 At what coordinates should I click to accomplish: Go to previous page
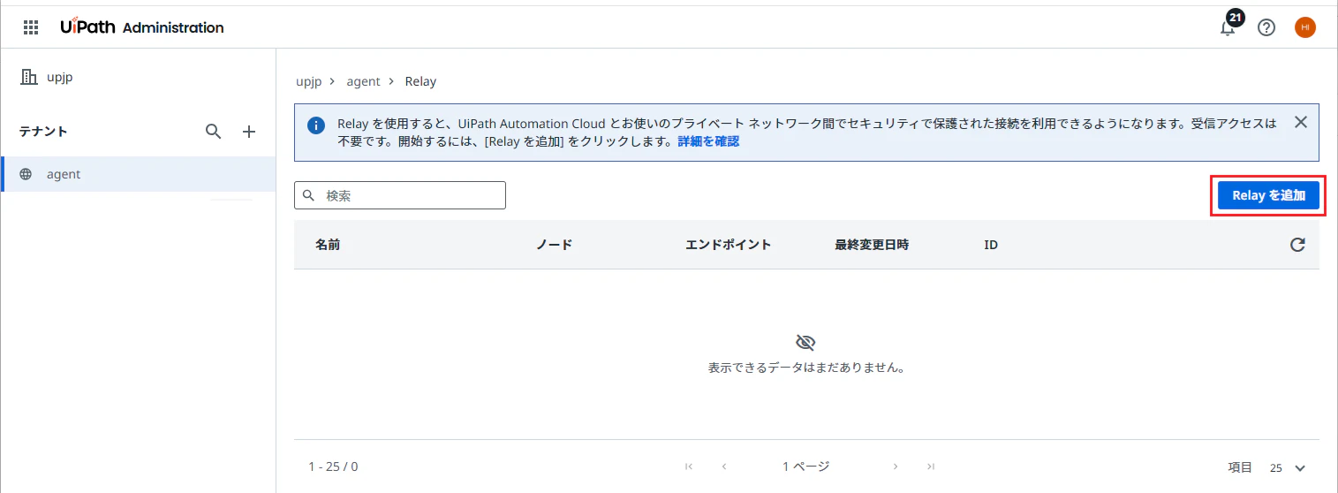(x=724, y=466)
